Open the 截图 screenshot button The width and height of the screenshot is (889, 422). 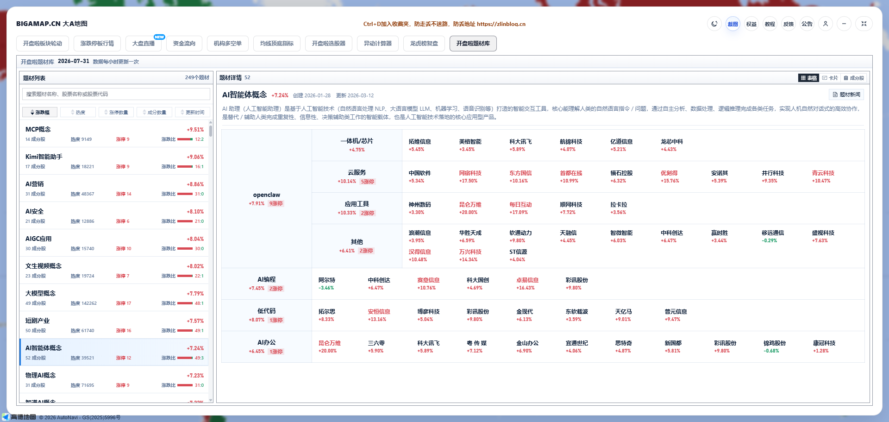[733, 24]
